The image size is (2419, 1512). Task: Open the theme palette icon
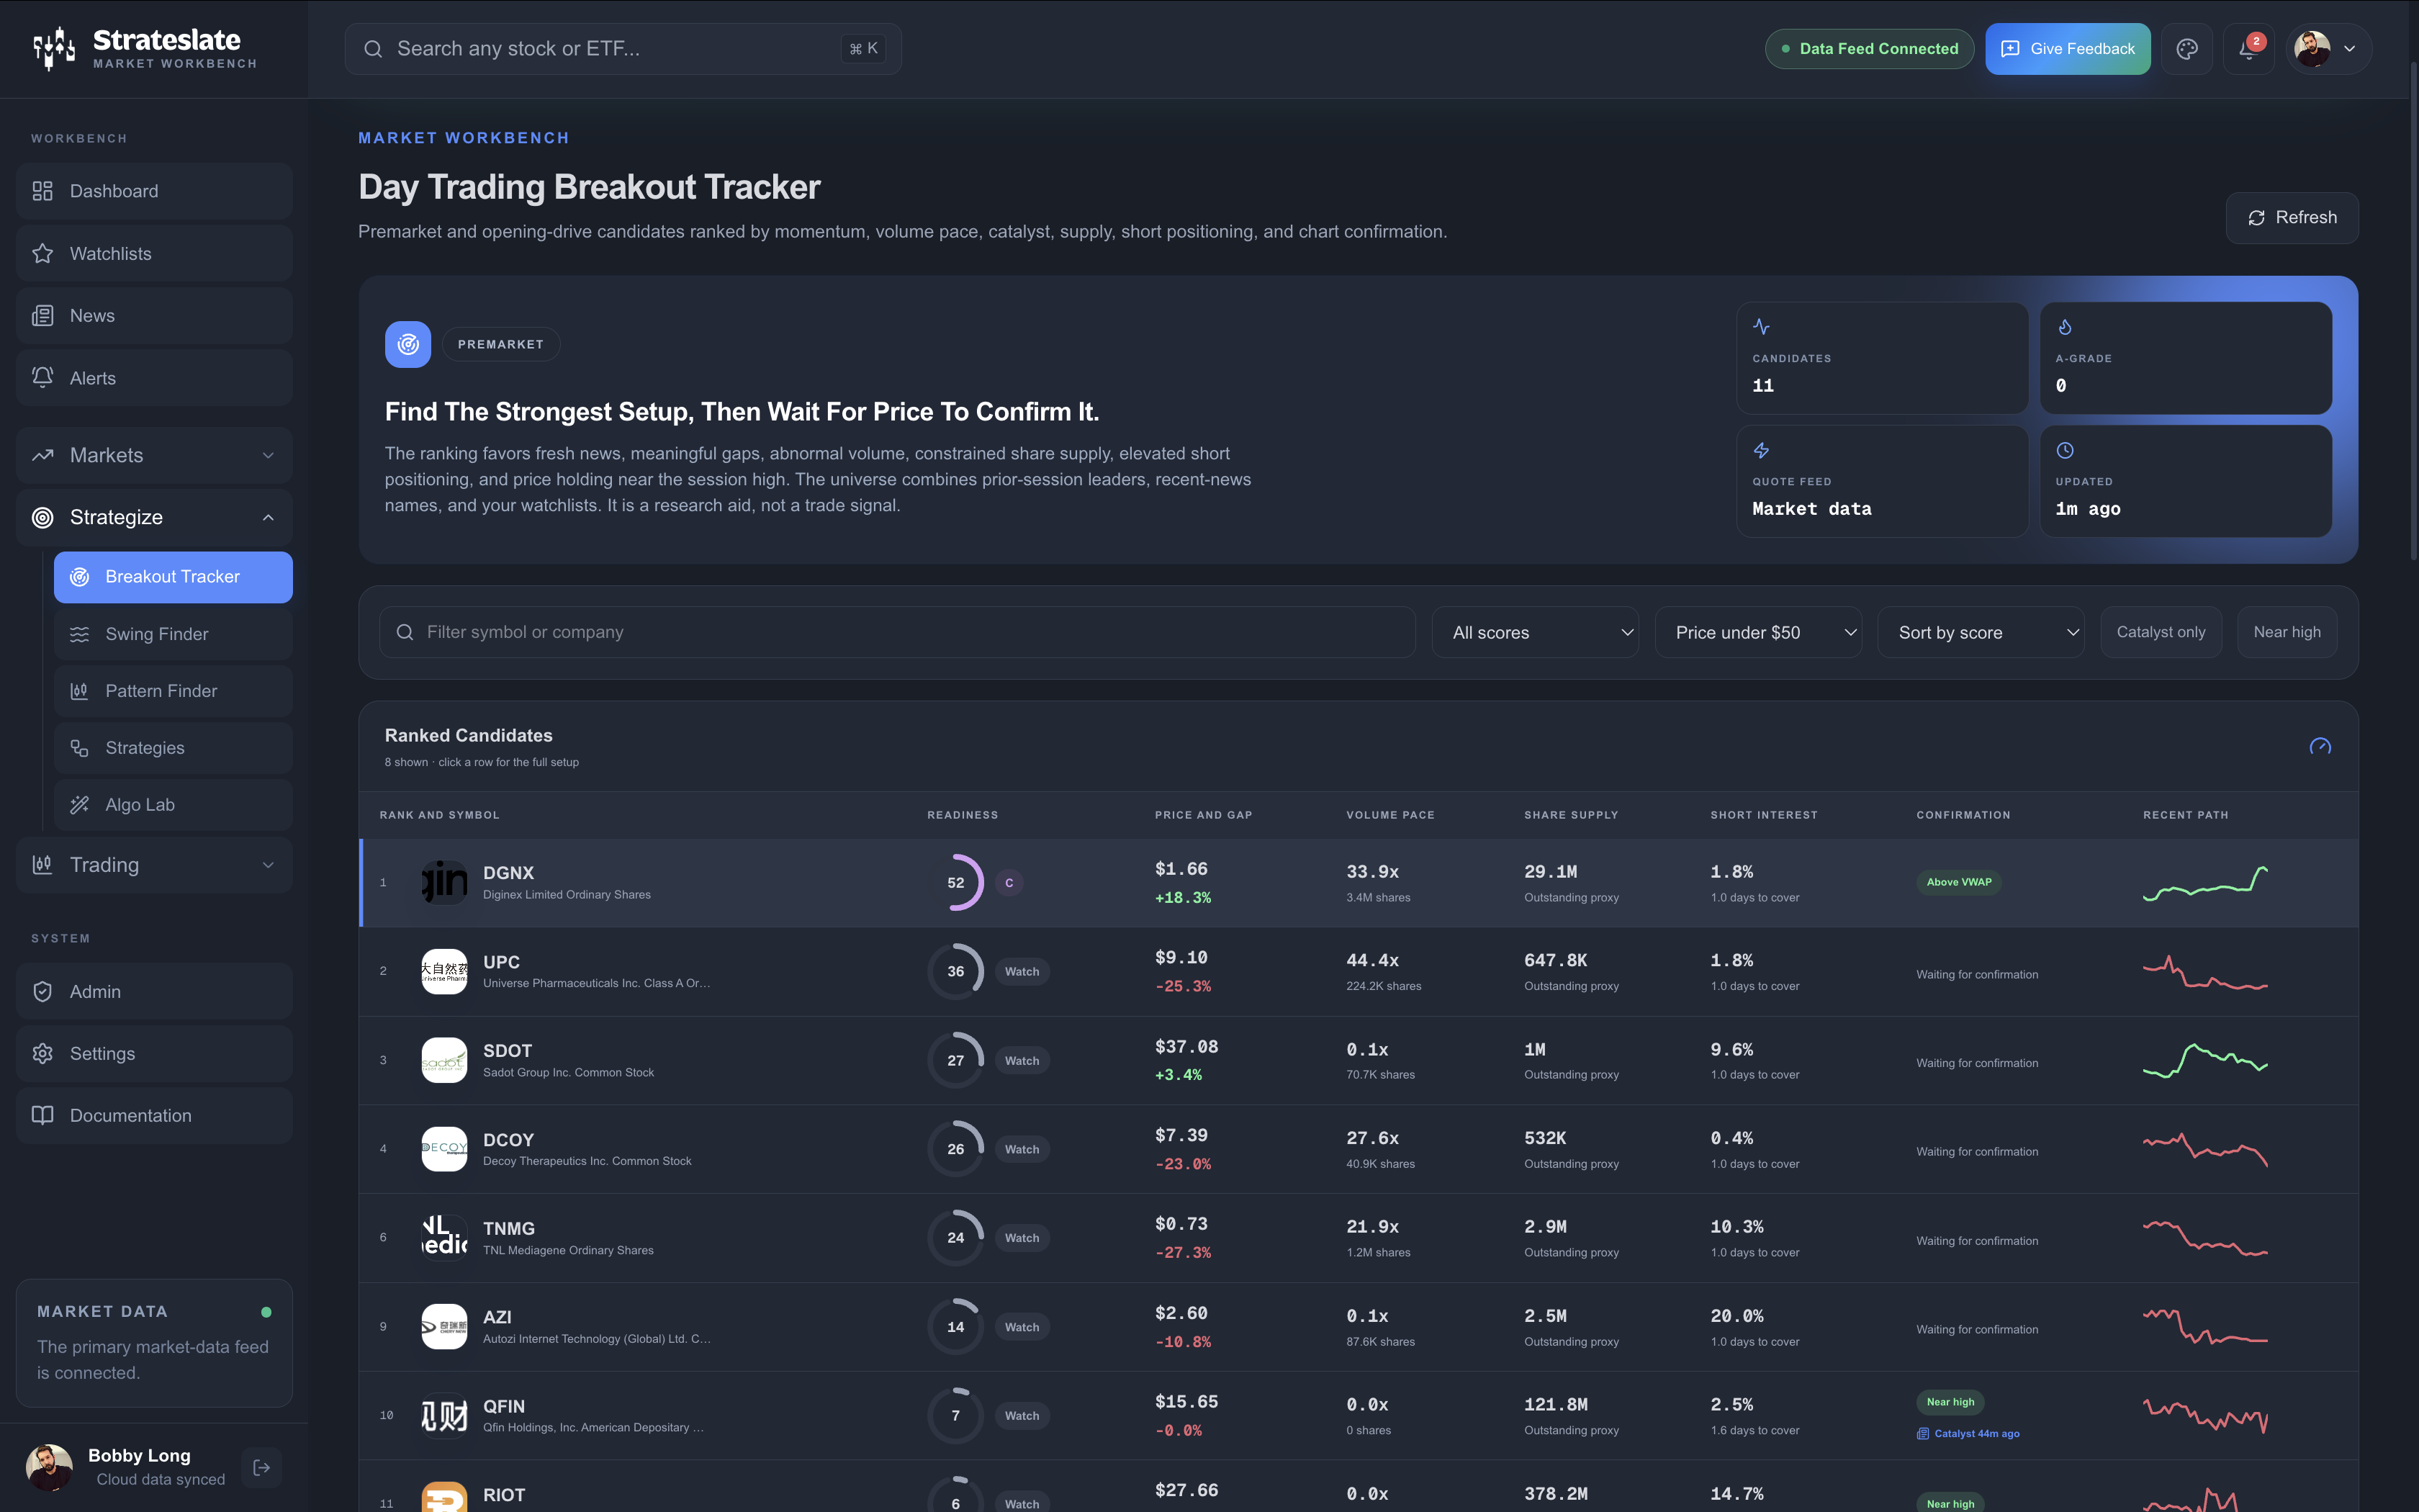[2187, 49]
